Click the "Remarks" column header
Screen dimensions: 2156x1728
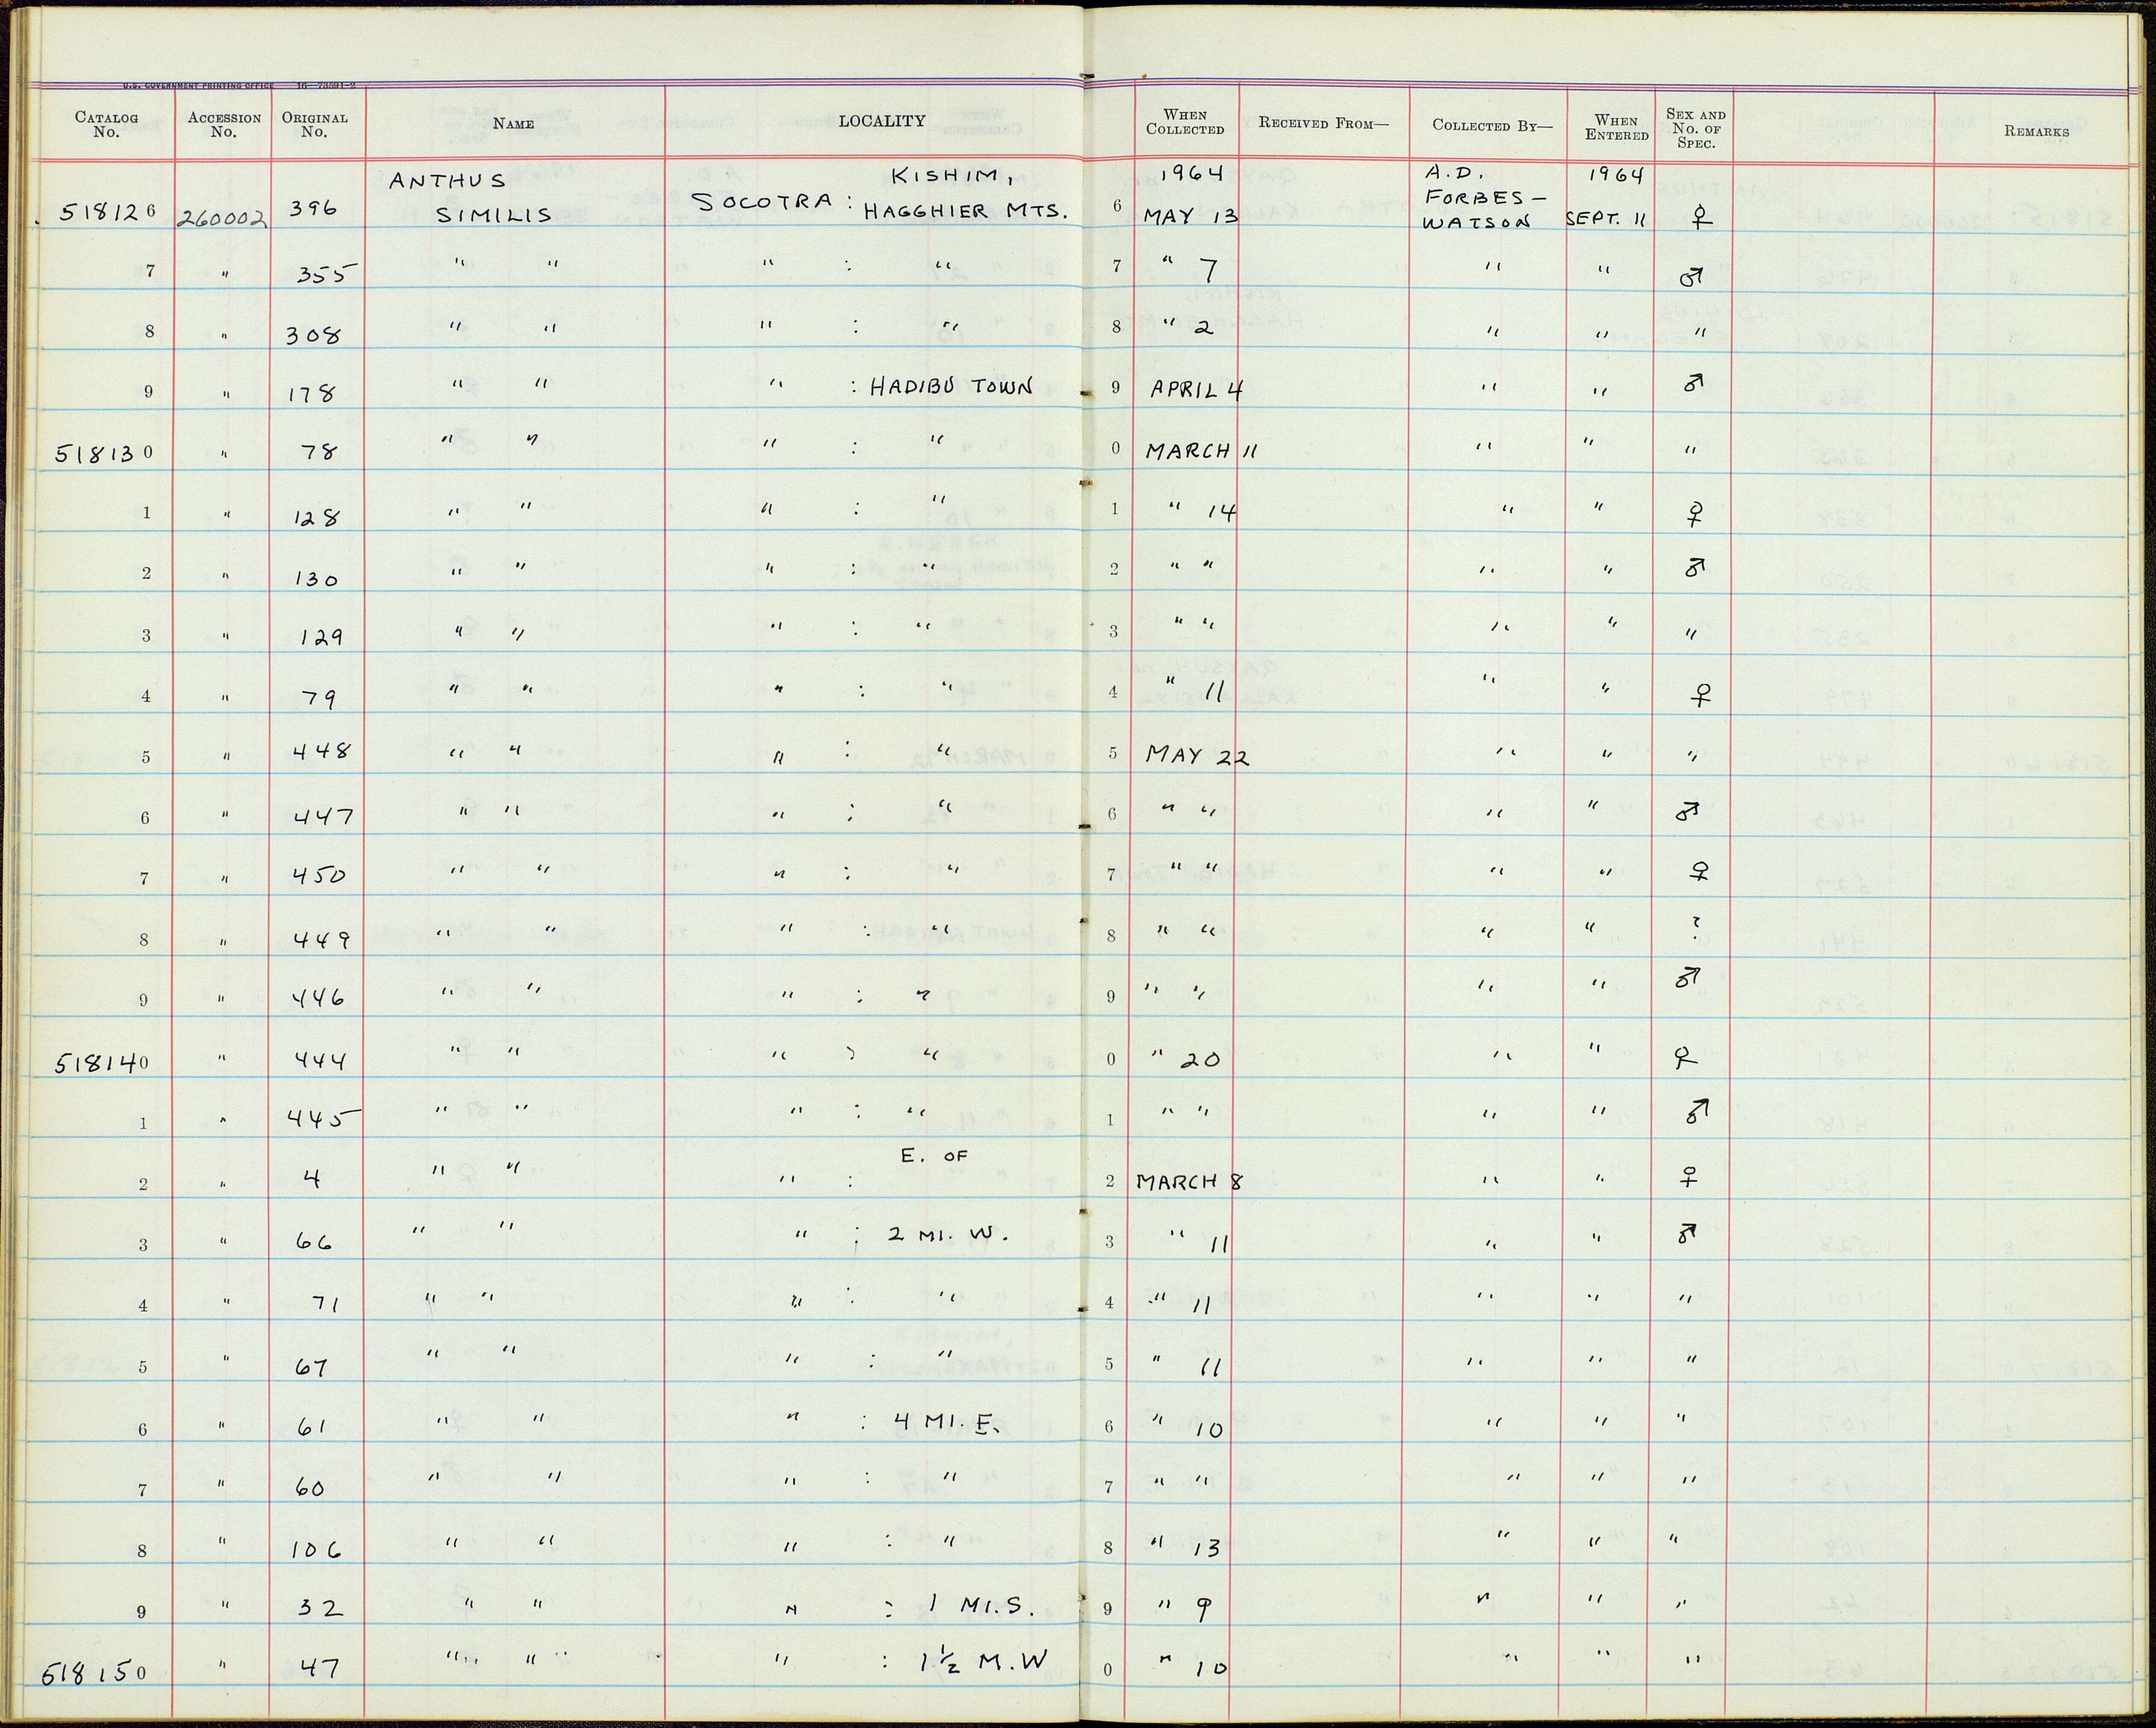(x=2036, y=131)
